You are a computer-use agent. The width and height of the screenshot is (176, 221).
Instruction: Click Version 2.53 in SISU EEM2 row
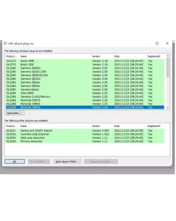100,93
